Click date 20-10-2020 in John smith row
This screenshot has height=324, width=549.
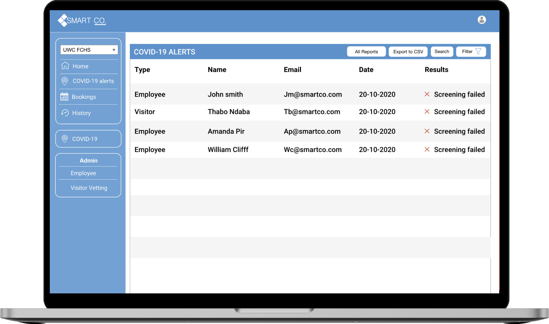pos(377,94)
